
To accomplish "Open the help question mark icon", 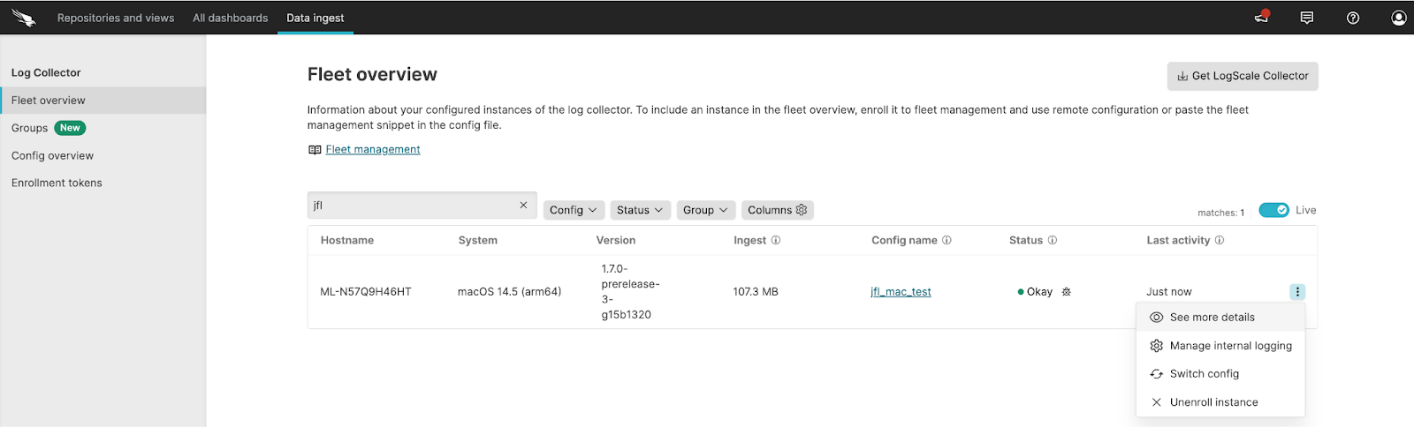I will [1353, 18].
